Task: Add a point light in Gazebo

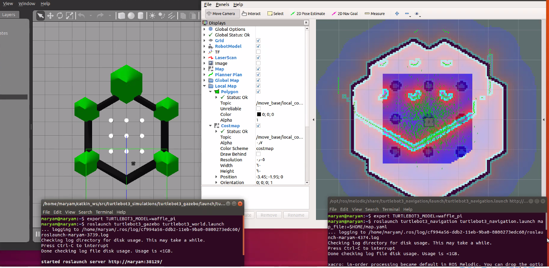Action: (152, 15)
